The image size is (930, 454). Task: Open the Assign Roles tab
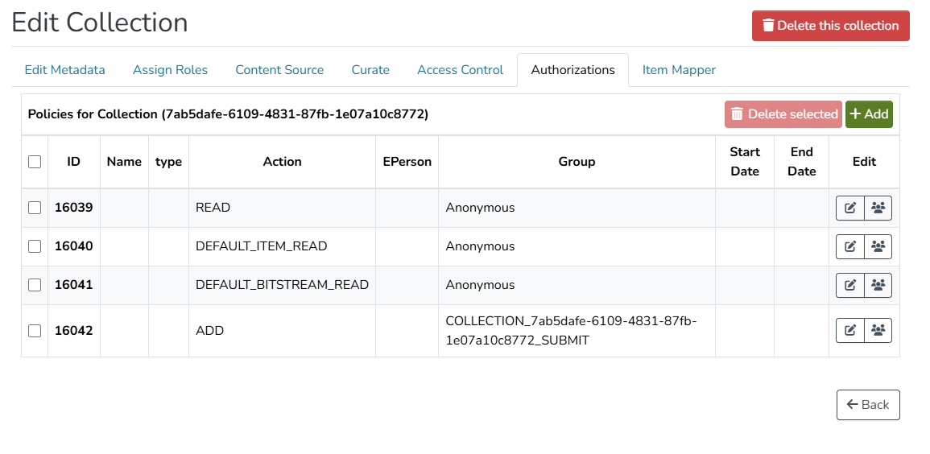pos(170,70)
